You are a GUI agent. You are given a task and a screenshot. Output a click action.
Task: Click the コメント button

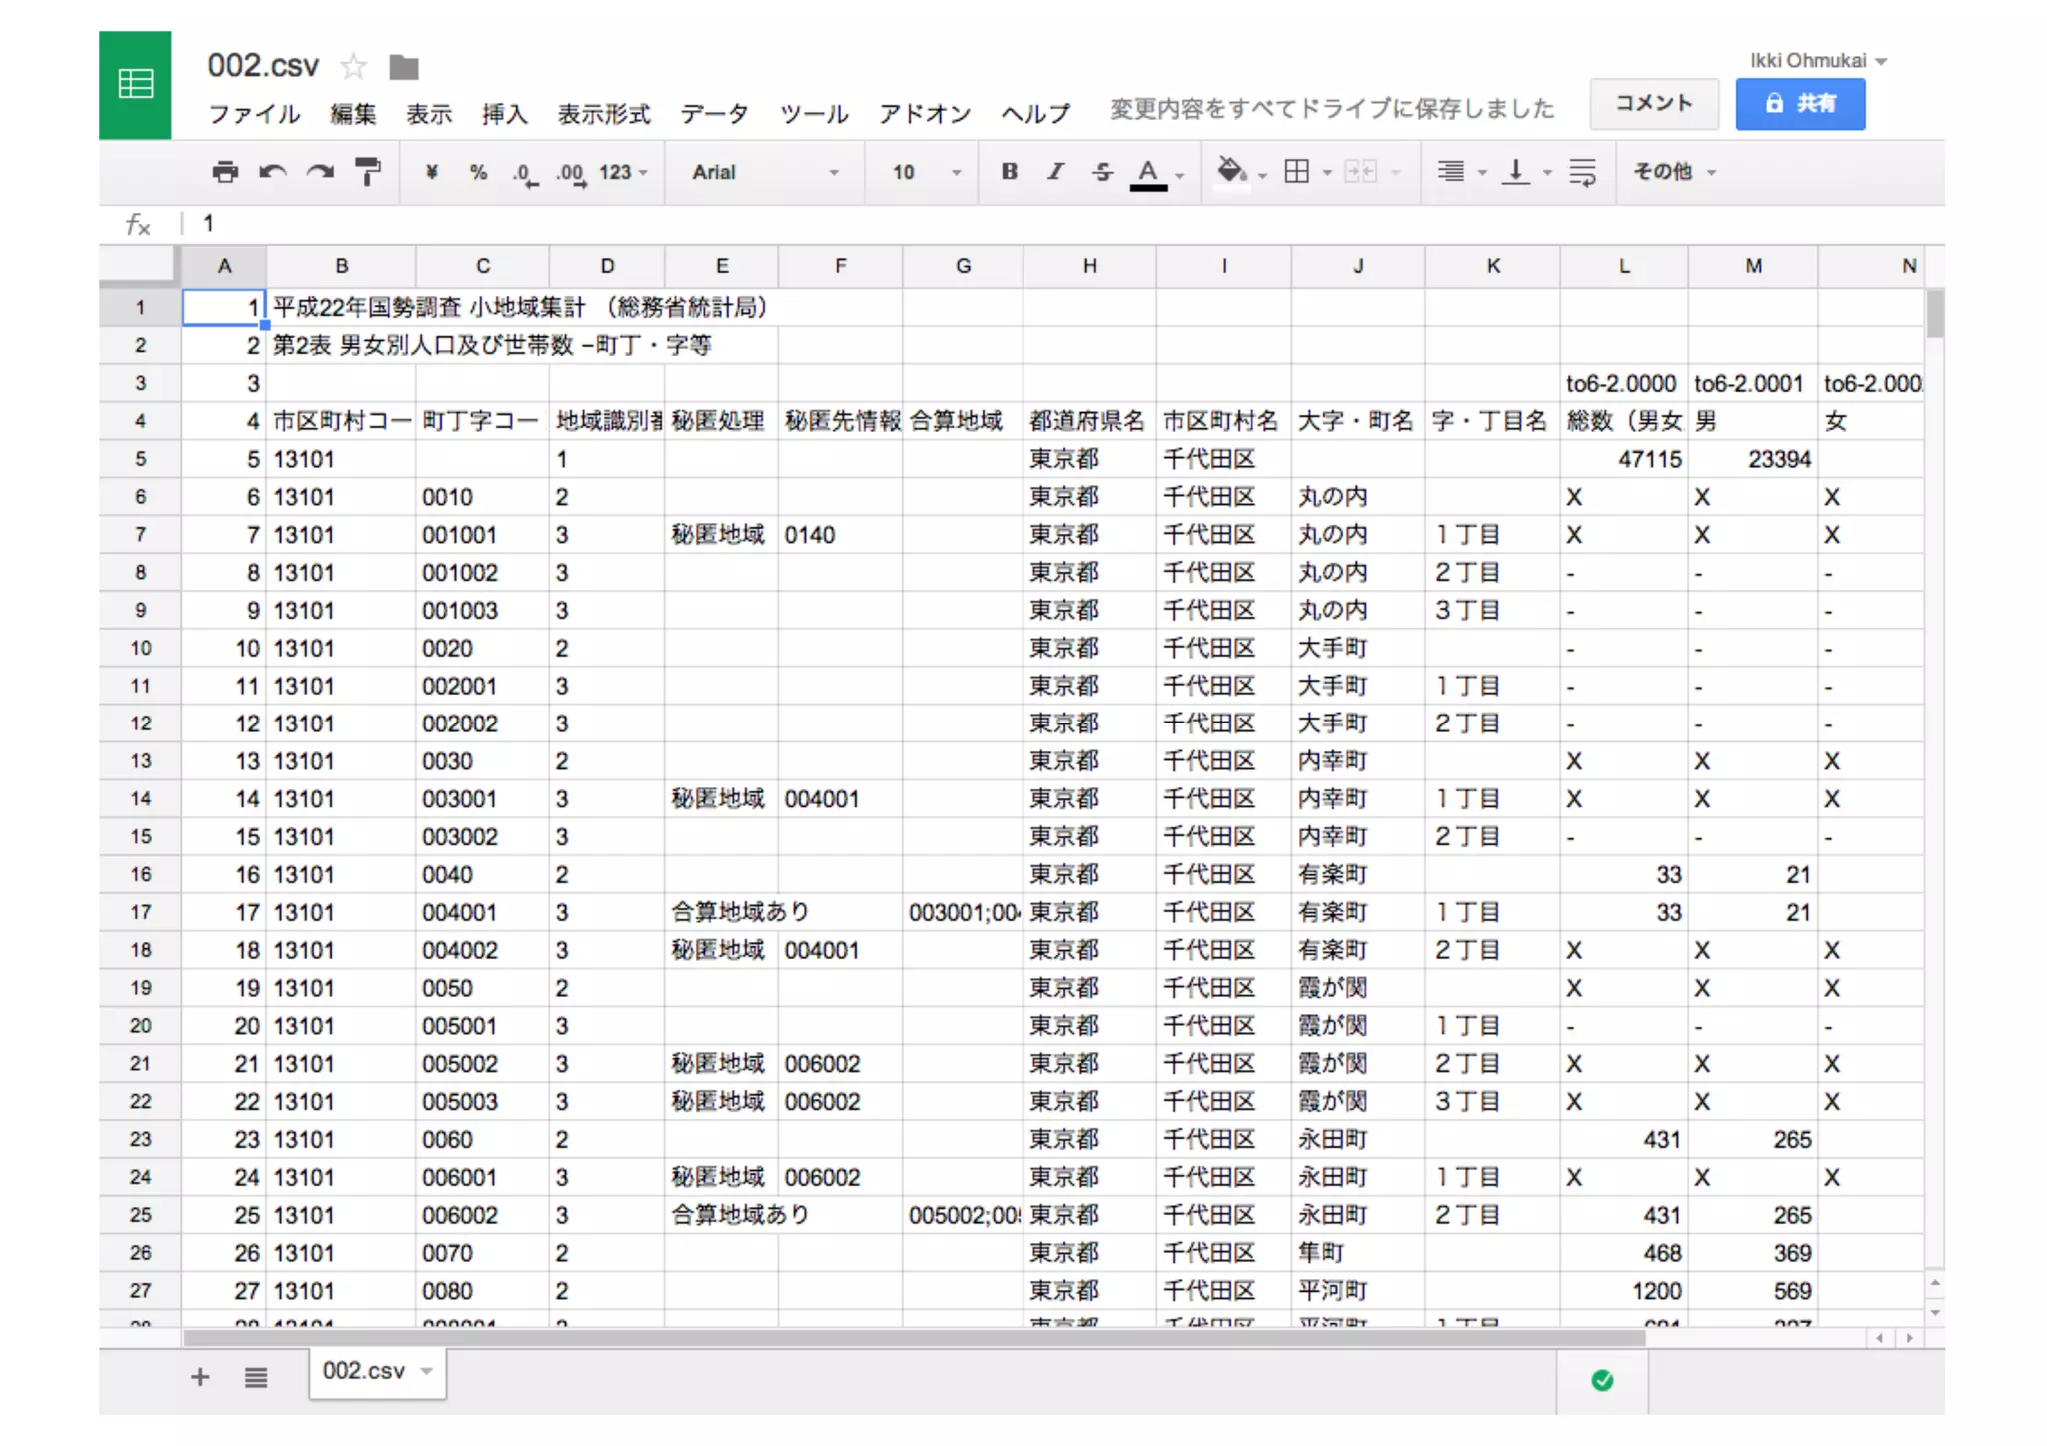coord(1654,103)
